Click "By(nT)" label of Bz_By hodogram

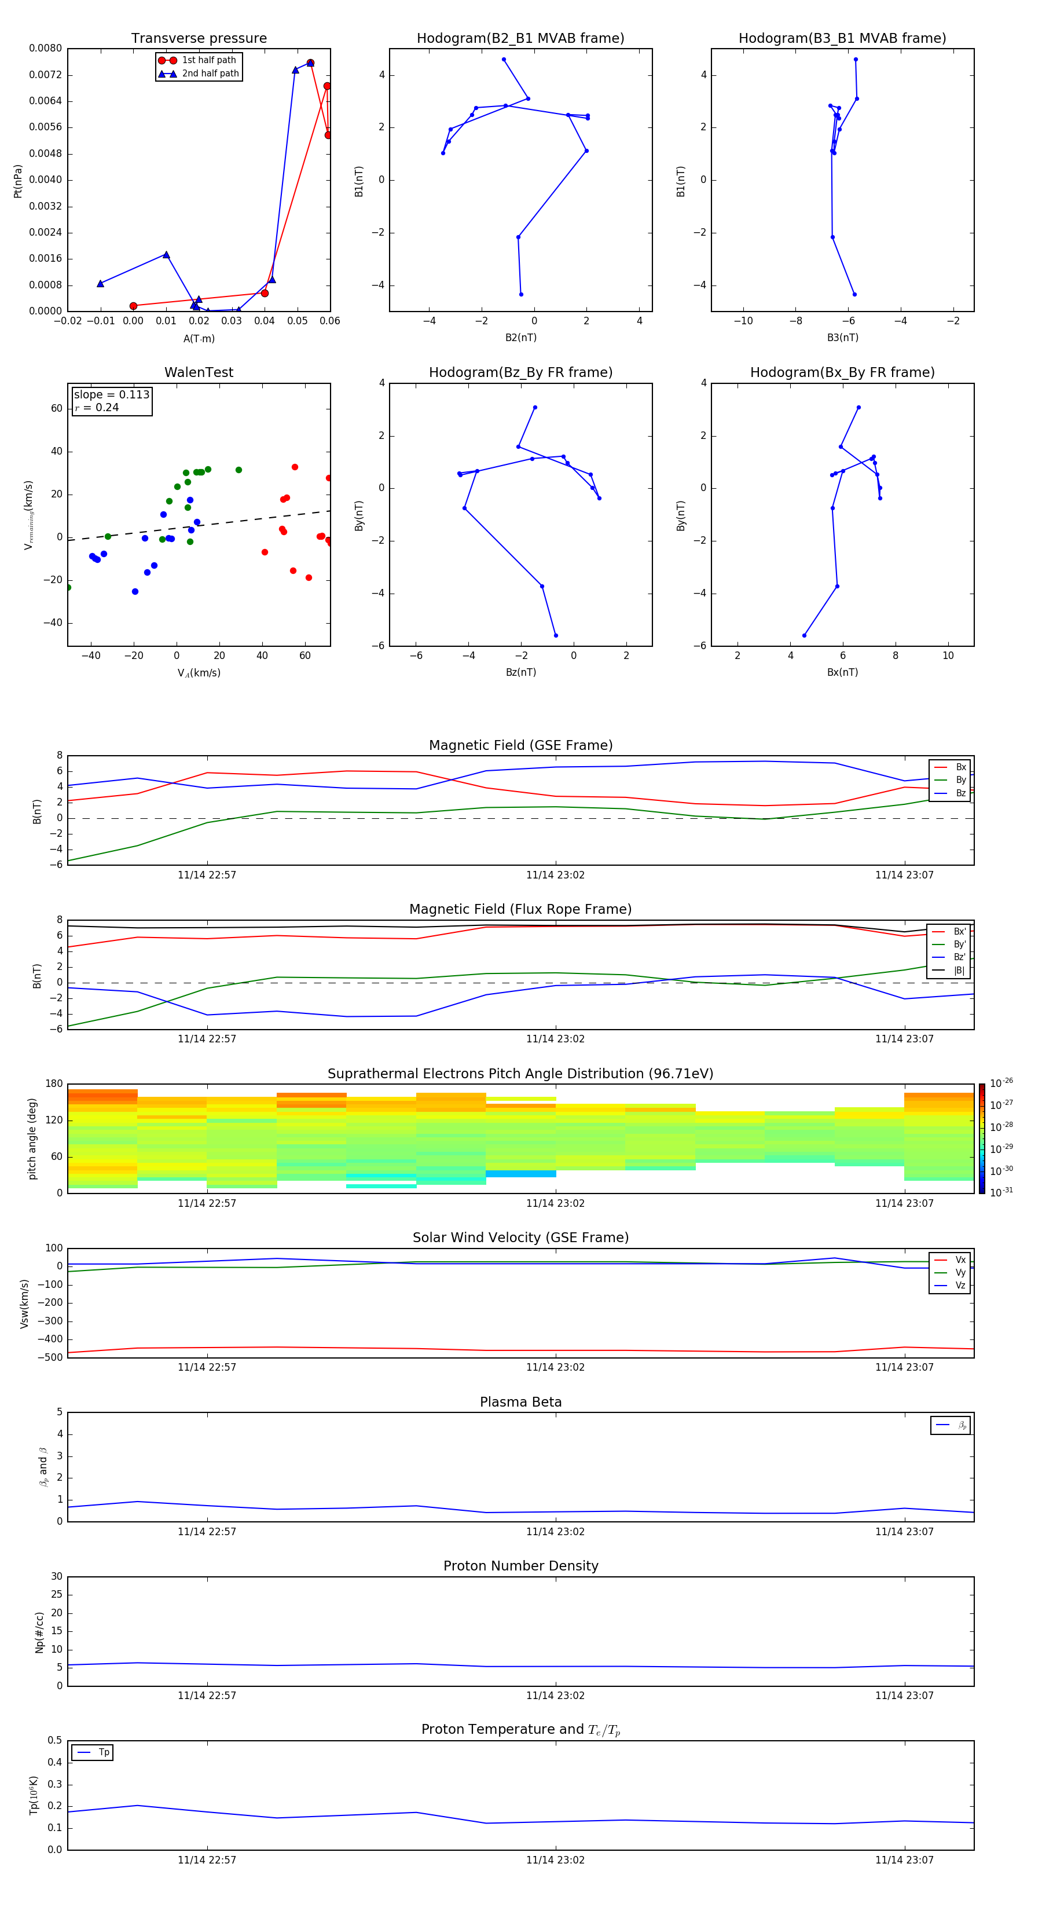pos(359,515)
